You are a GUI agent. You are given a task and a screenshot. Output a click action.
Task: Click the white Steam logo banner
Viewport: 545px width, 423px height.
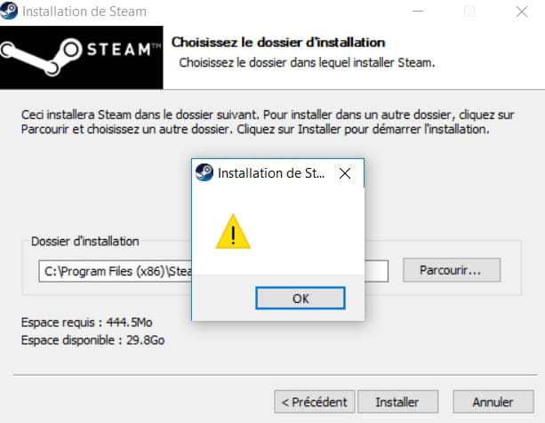coord(81,57)
